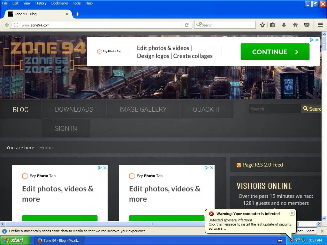Click the Pocket icon in toolbar
Viewport: 327px width, 245px height.
307,25
